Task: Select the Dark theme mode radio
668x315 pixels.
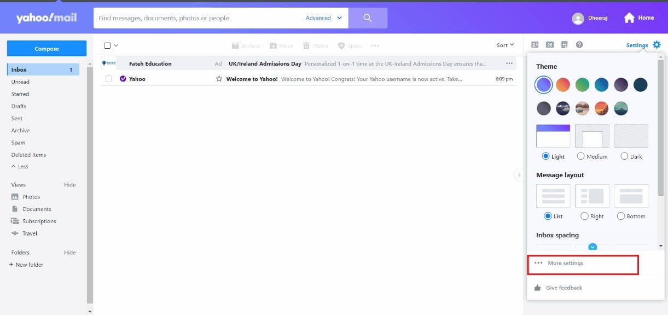Action: (624, 156)
